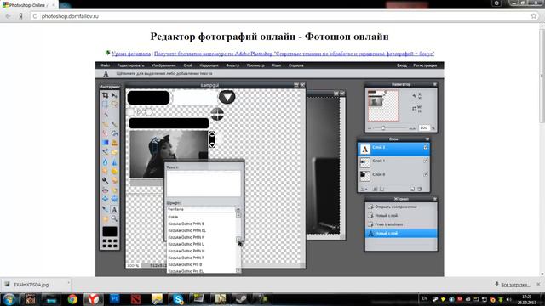Select the Blur tool
Screen dimensions: 545x306
coord(105,161)
